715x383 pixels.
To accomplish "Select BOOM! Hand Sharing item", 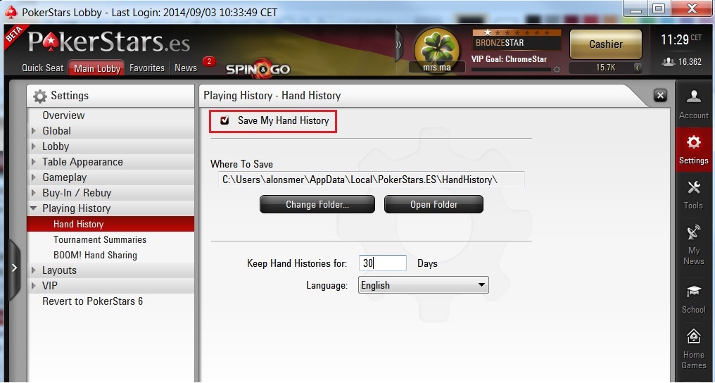I will 110,255.
